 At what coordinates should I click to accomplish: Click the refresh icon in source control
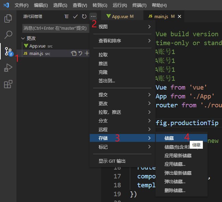tap(84, 16)
